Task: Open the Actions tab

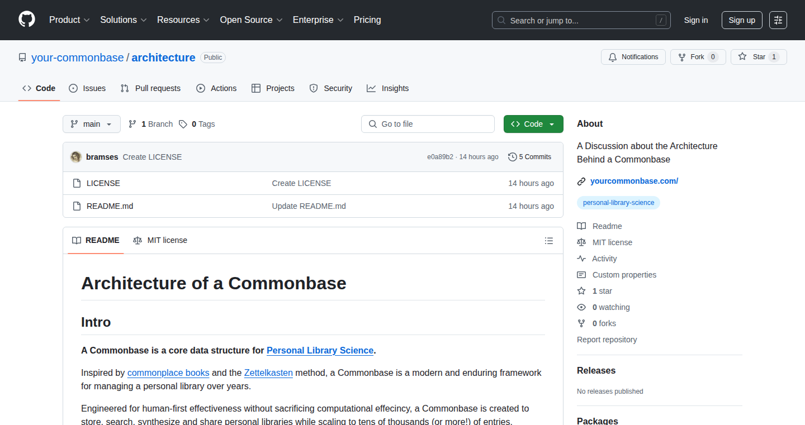Action: [x=216, y=88]
